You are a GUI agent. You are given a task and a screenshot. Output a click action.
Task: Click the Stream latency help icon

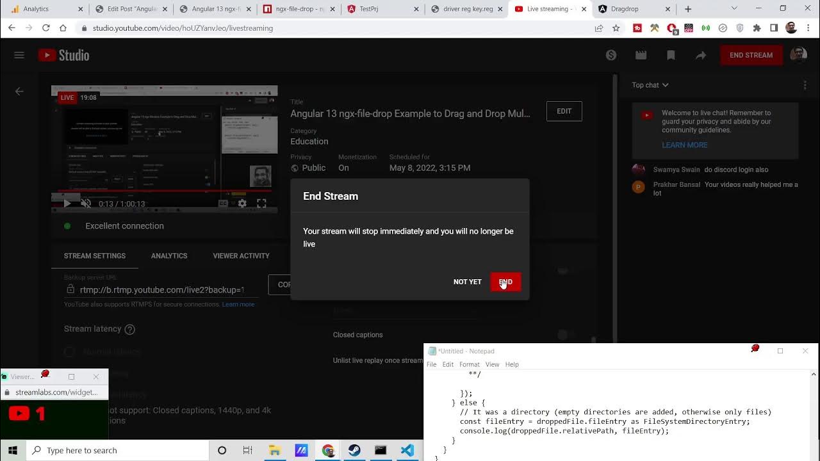click(x=129, y=329)
